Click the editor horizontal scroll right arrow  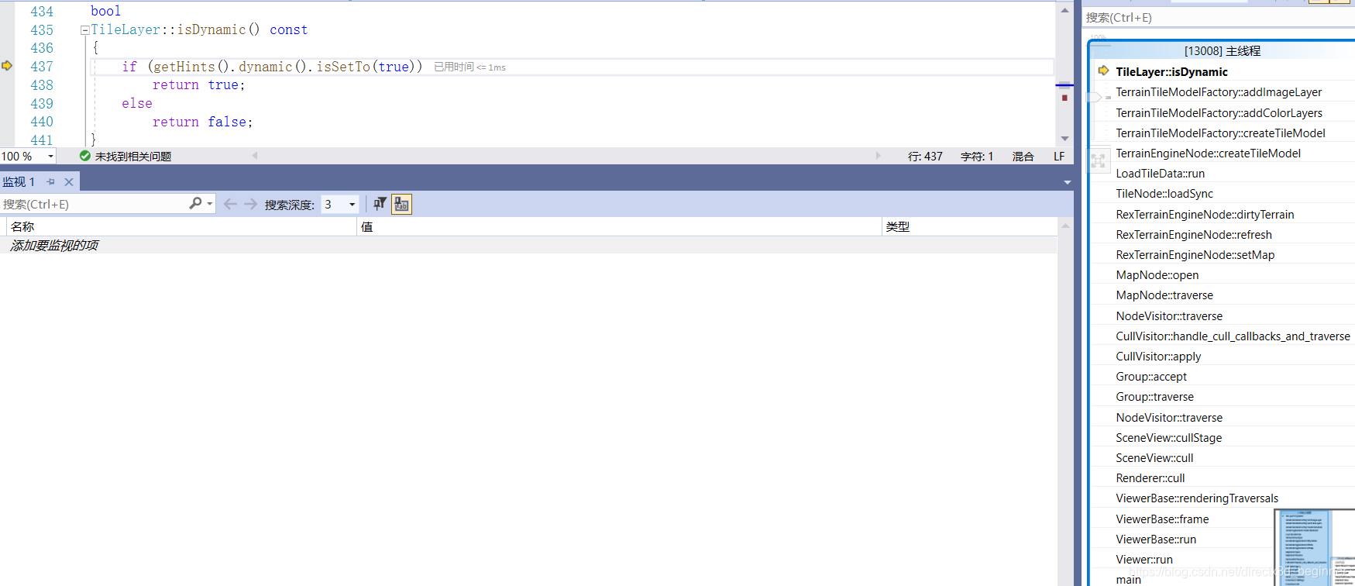pyautogui.click(x=878, y=156)
